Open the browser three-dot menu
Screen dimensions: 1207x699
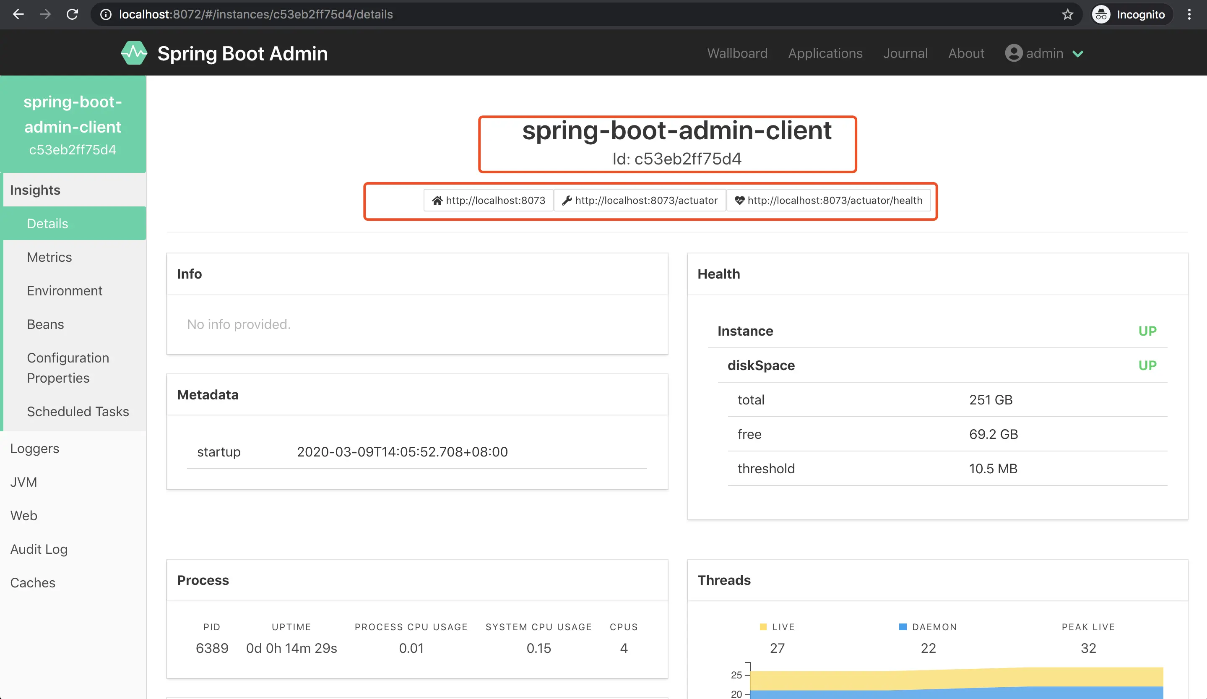point(1189,14)
